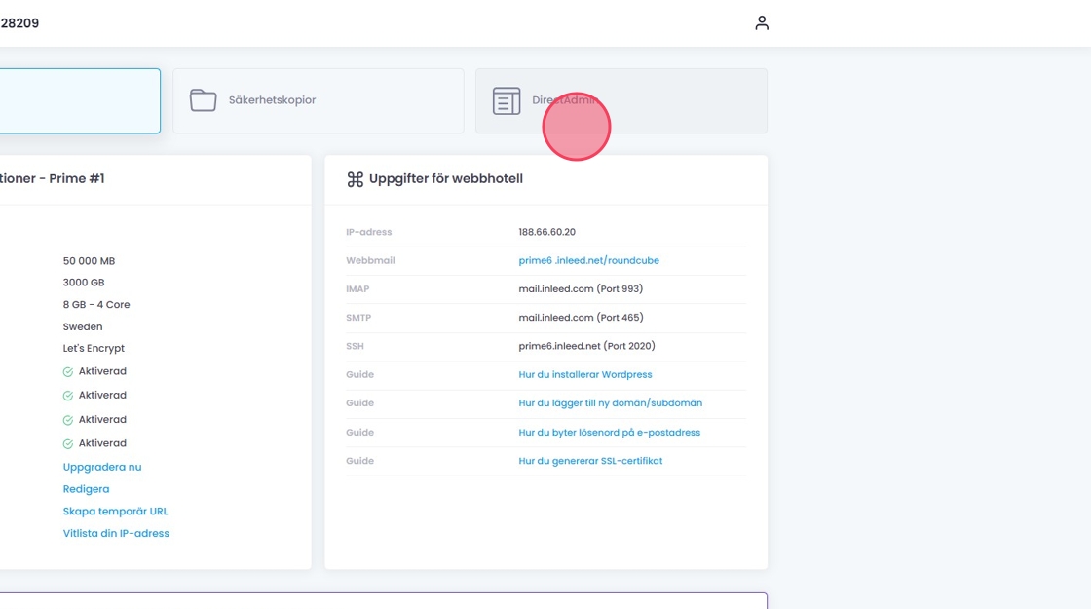
Task: Click the command icon beside Uppgifter för webbhotell
Action: pyautogui.click(x=355, y=179)
